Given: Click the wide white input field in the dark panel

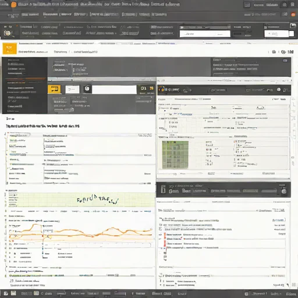Looking at the screenshot, I should [114, 90].
